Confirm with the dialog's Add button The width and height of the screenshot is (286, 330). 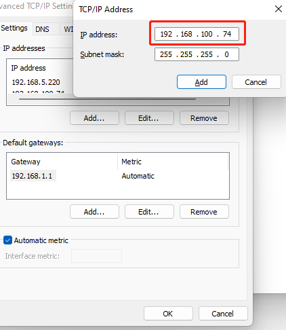201,82
